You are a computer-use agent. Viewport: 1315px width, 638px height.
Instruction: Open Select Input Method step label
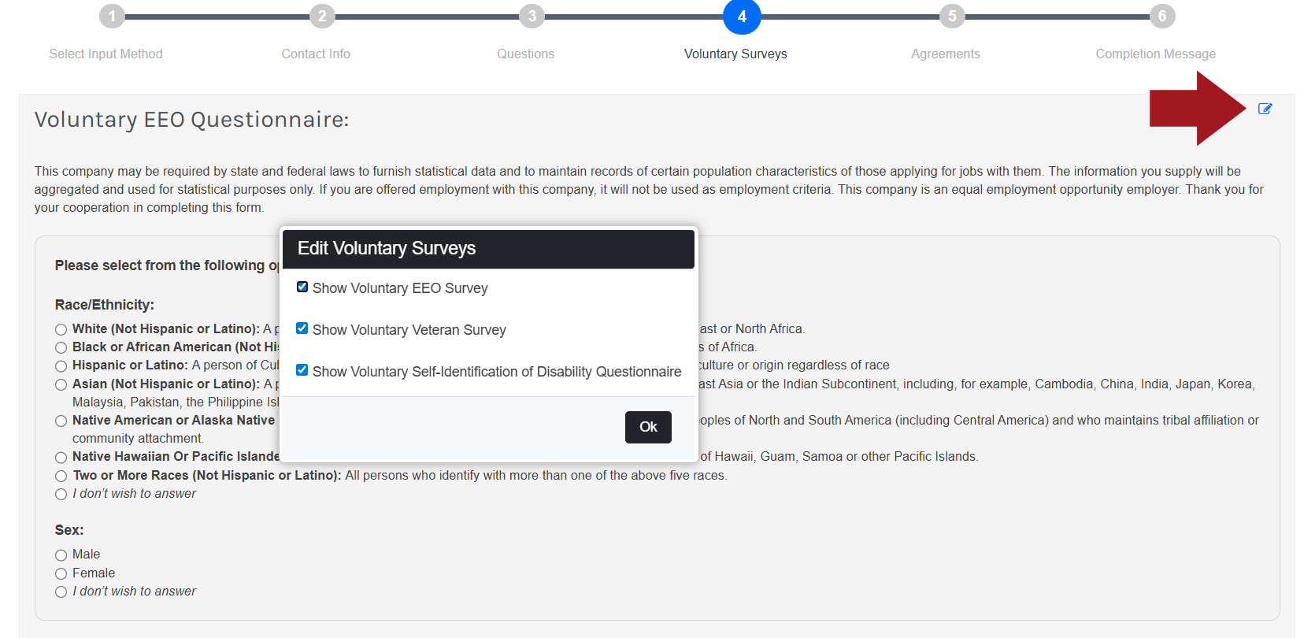[x=106, y=54]
